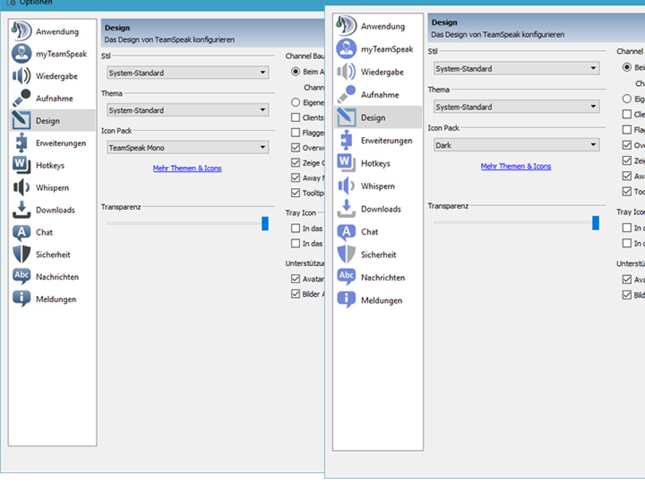Go to the Chat section in the back dialog
Screen dimensions: 645x484
click(44, 232)
